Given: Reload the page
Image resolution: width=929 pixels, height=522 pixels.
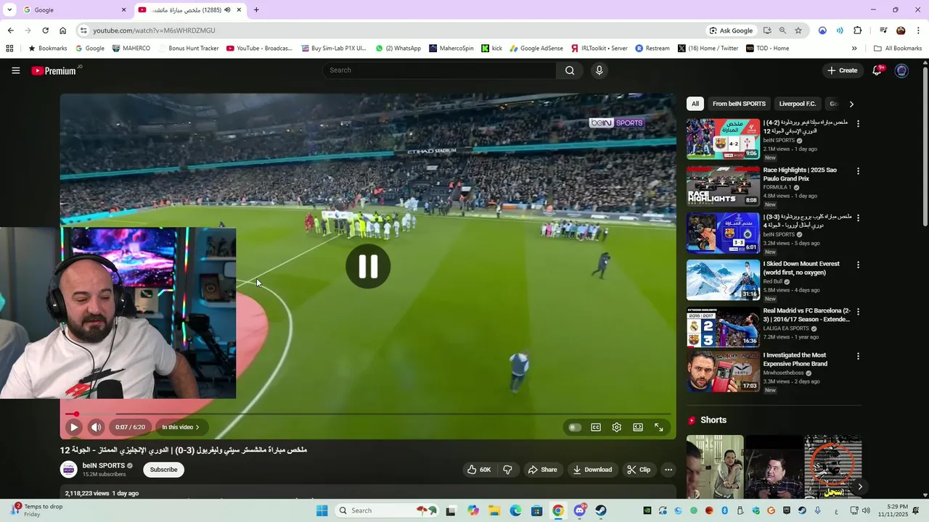Looking at the screenshot, I should pos(45,30).
